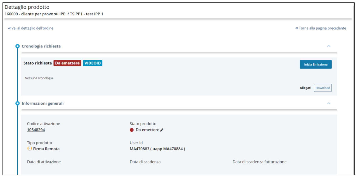Click the pencil edit icon beside Da emettere
Image resolution: width=358 pixels, height=178 pixels.
coord(162,130)
